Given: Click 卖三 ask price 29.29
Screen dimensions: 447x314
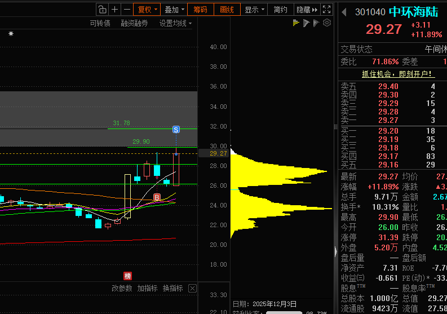Looking at the screenshot, I should pyautogui.click(x=388, y=103).
